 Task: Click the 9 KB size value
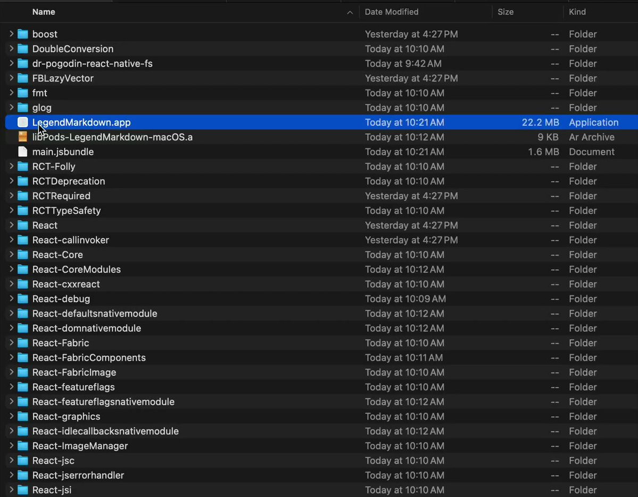548,137
